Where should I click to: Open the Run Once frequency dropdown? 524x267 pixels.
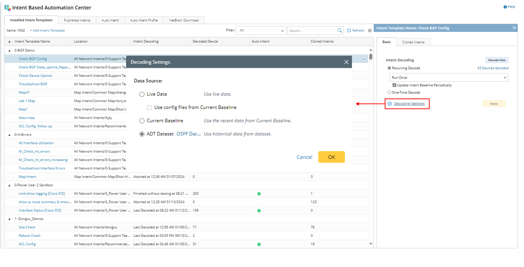(448, 78)
